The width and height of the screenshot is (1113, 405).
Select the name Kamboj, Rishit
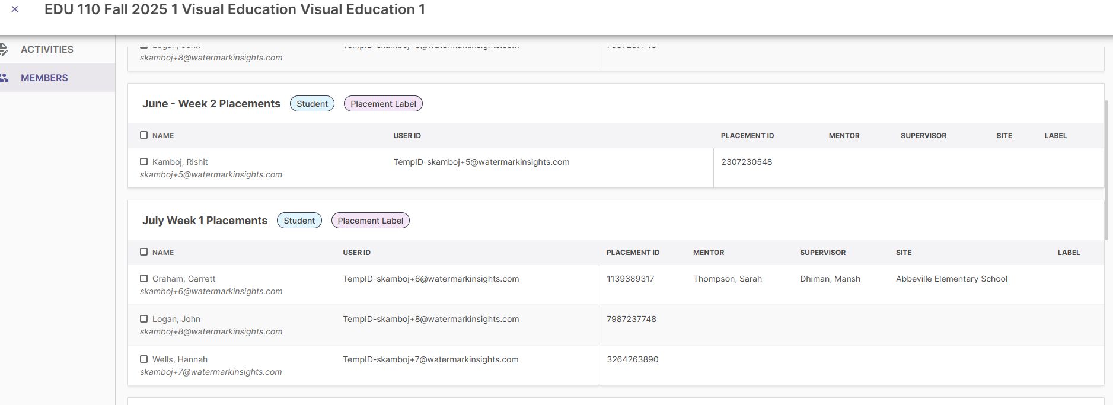(x=180, y=162)
